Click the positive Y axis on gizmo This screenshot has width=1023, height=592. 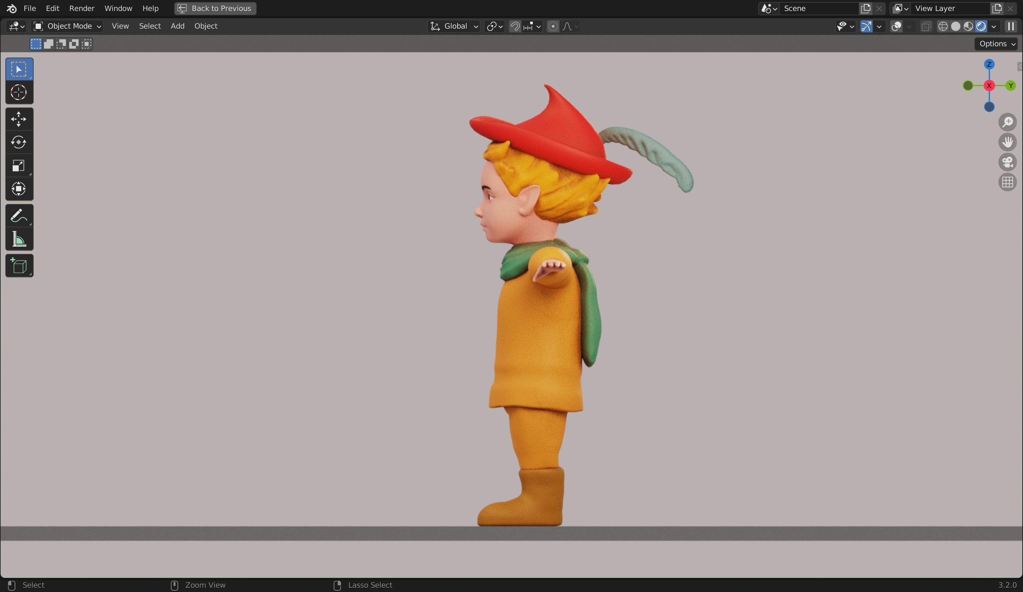pyautogui.click(x=1010, y=86)
